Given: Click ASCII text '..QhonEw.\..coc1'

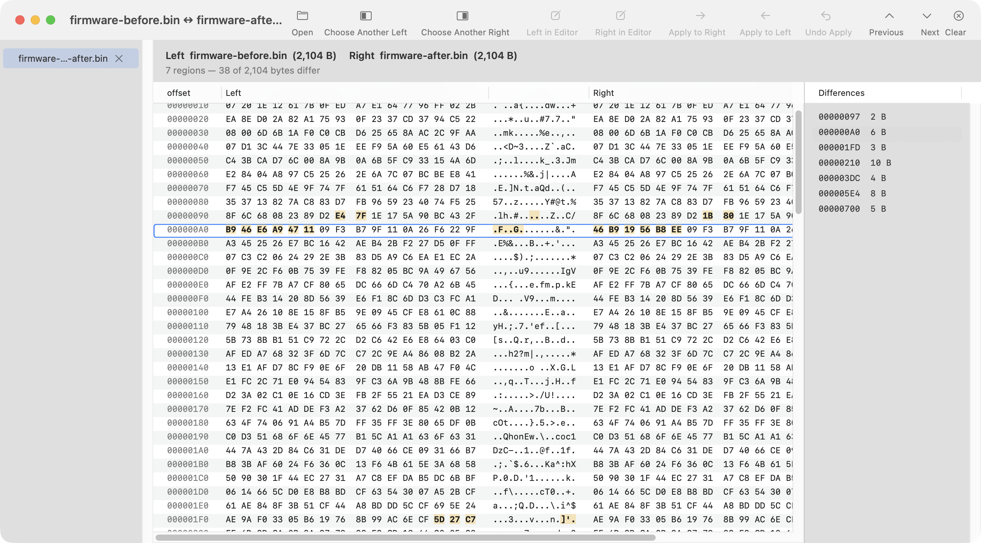Looking at the screenshot, I should (534, 437).
